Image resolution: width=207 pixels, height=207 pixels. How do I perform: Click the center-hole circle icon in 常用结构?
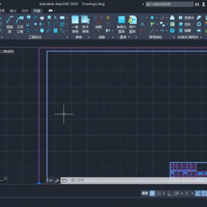click(152, 18)
